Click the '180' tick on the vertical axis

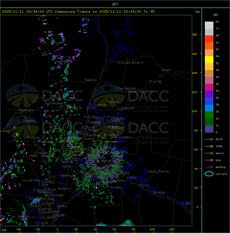coord(195,35)
